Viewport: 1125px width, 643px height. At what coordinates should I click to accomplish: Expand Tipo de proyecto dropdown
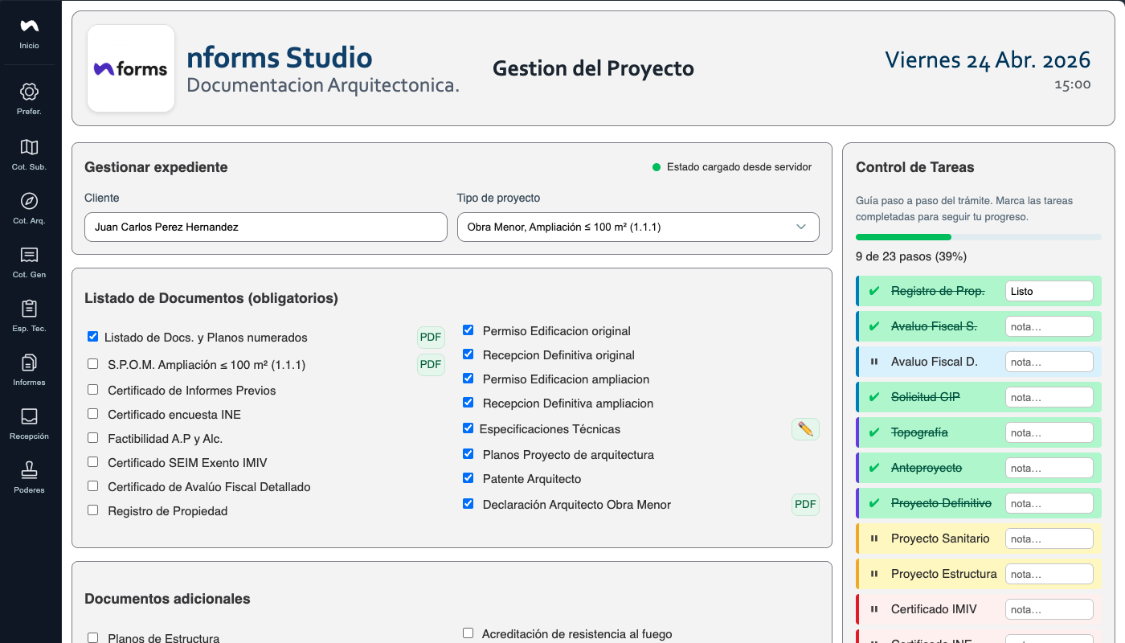click(638, 227)
